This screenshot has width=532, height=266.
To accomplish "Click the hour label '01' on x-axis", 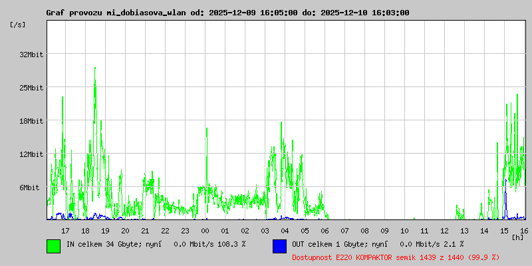I will [225, 231].
